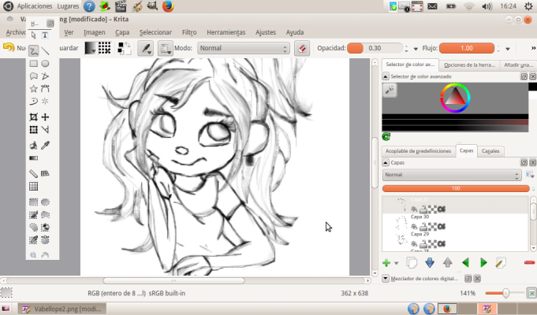
Task: Open the Filtro menu
Action: 189,32
